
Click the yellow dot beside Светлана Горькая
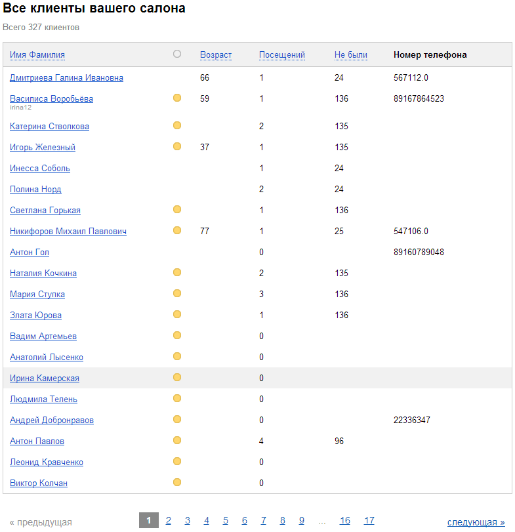tap(177, 209)
